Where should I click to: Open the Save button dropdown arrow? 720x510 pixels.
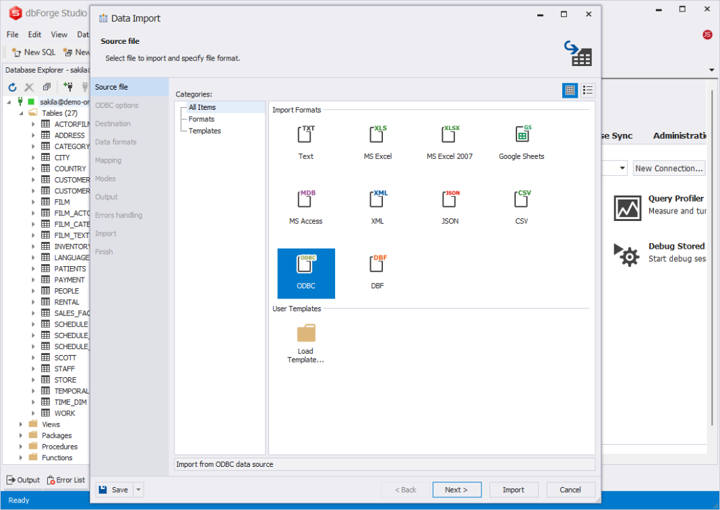tap(140, 489)
